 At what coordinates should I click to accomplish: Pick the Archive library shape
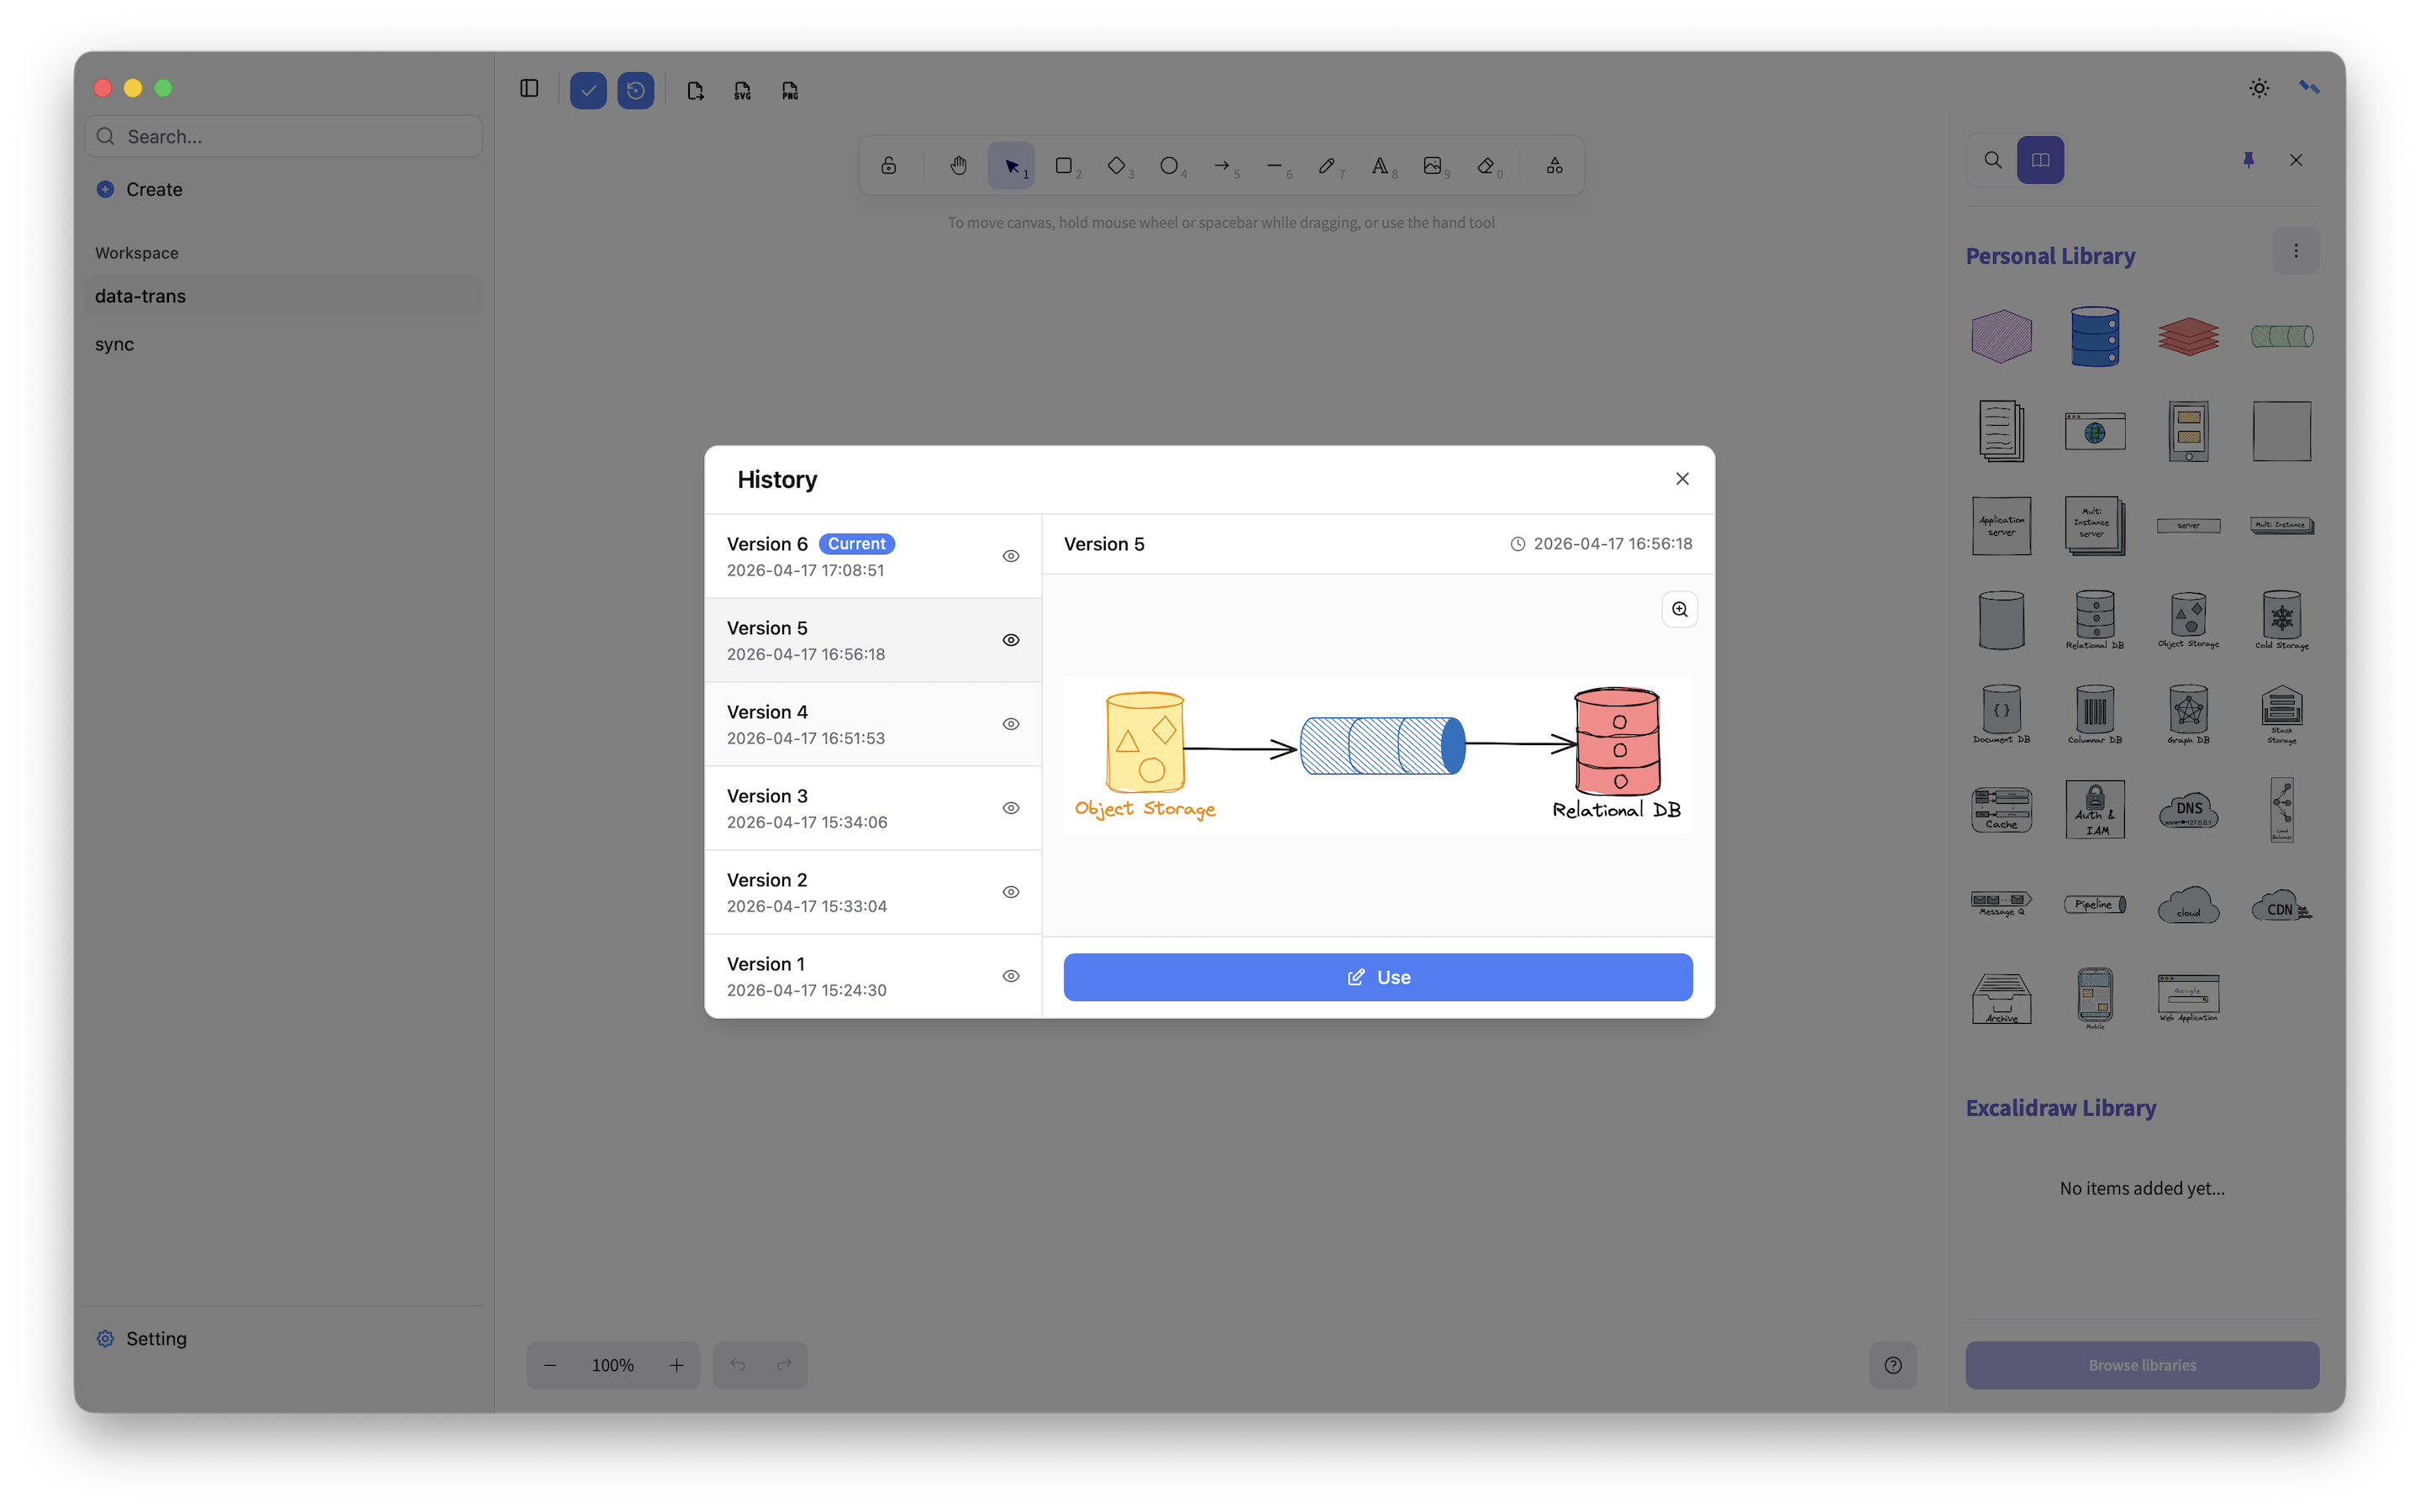2001,998
